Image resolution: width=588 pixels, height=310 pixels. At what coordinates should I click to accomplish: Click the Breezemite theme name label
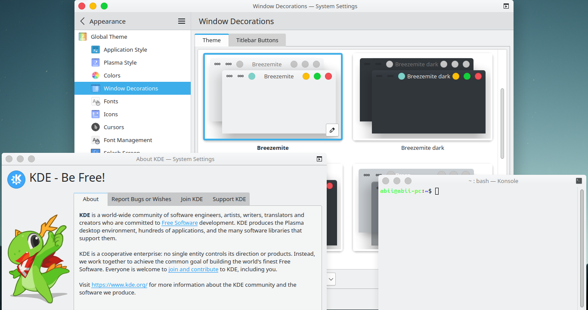pos(273,148)
